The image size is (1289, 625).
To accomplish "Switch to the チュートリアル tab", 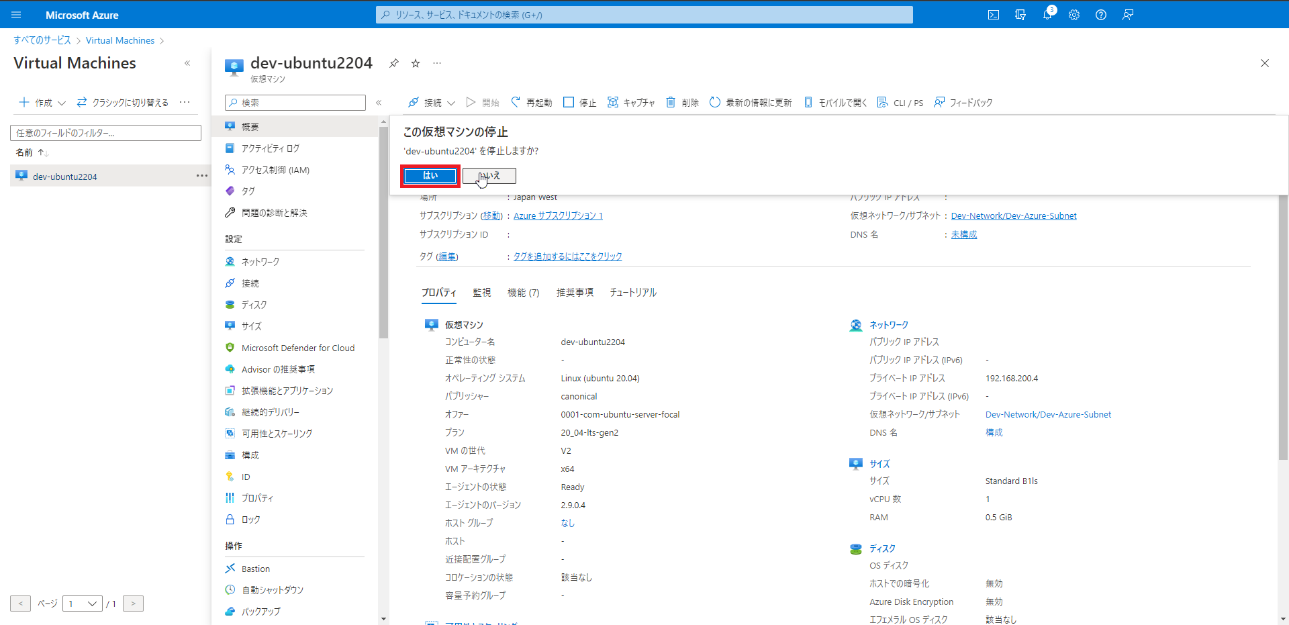I will tap(633, 293).
